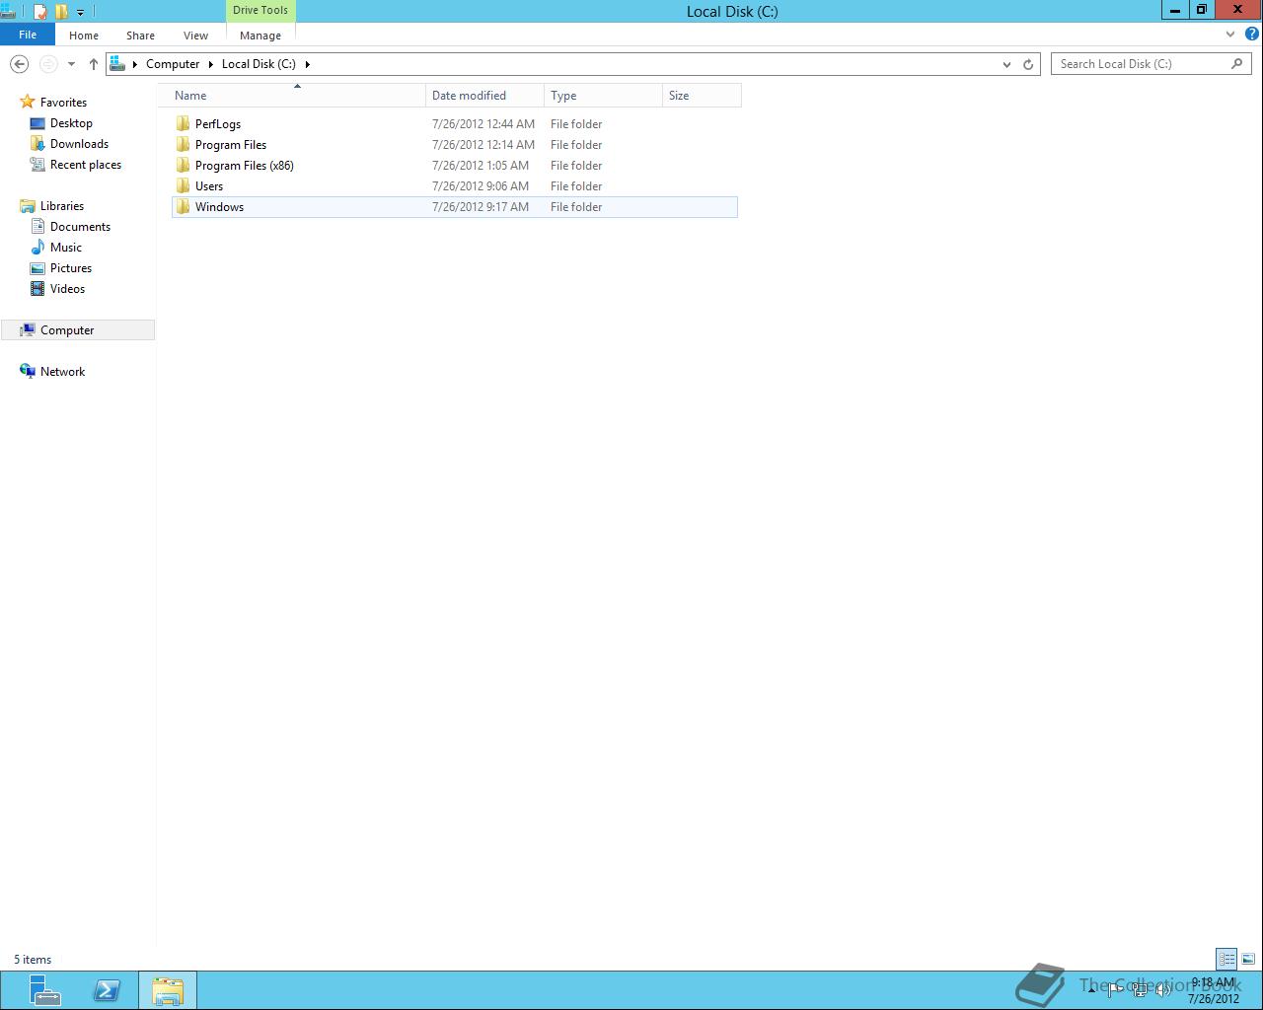Click the network tray icon
The height and width of the screenshot is (1010, 1263).
(1139, 990)
